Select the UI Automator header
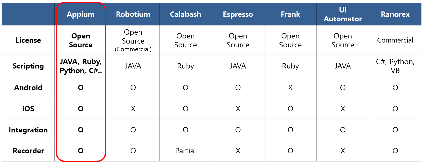Viewport: 424px width, 164px height. 343,14
